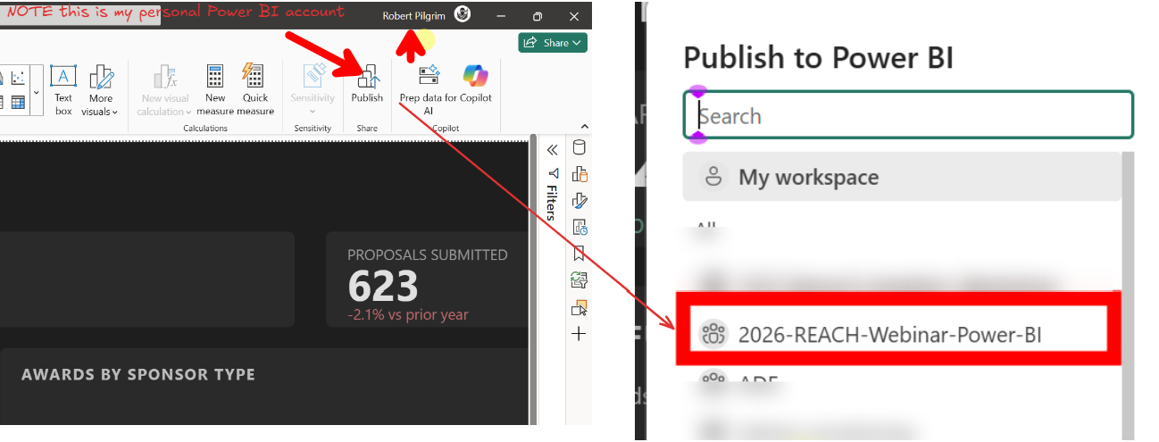Collapse the ribbon with the chevron
Viewport: 1159px width, 442px height.
click(585, 127)
